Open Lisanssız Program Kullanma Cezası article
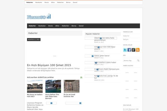Viewport: 167px width, 111px height. click(35, 106)
